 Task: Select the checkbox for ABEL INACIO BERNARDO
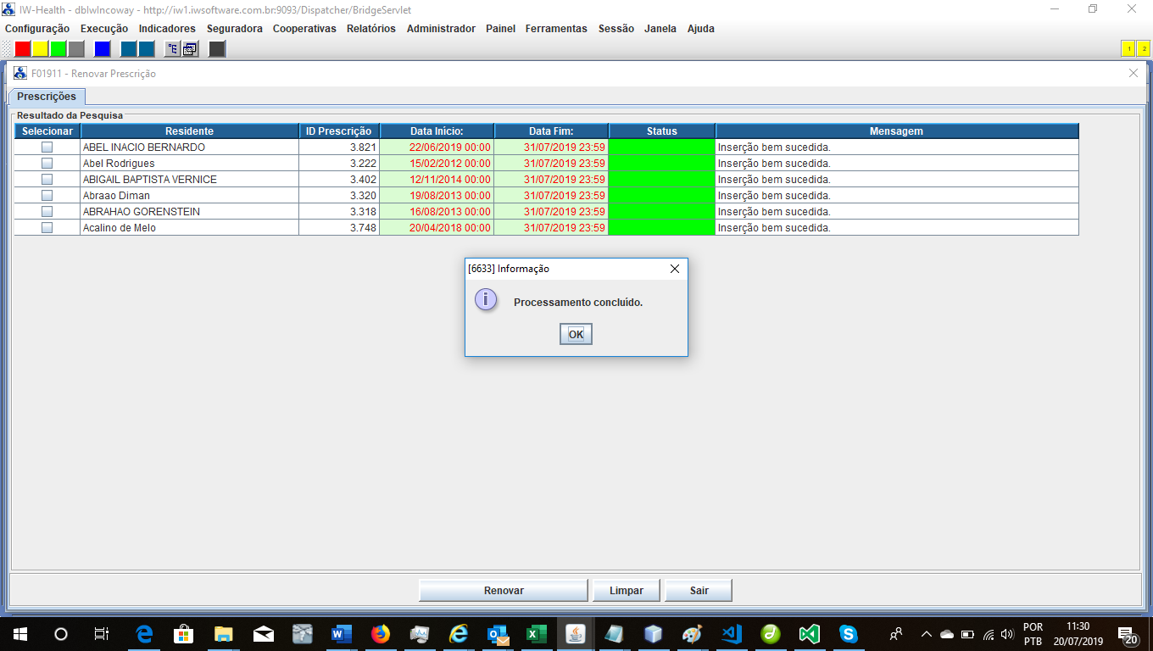pyautogui.click(x=47, y=147)
